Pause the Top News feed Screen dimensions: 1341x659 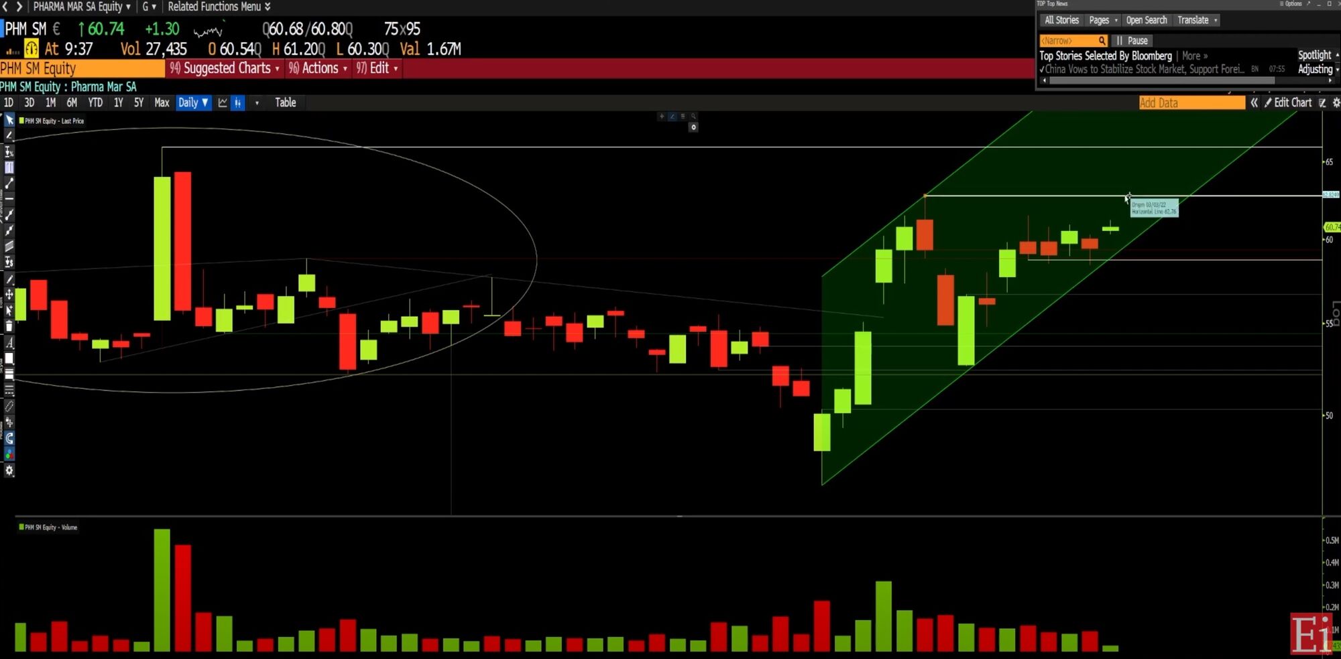tap(1132, 41)
